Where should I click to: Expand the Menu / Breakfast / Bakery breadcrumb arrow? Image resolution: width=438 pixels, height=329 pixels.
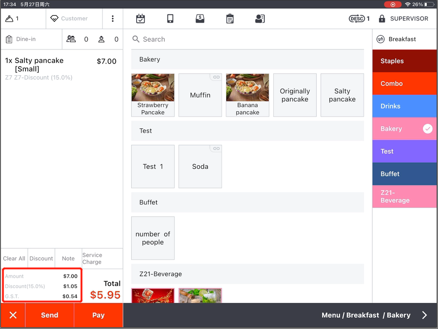click(424, 315)
